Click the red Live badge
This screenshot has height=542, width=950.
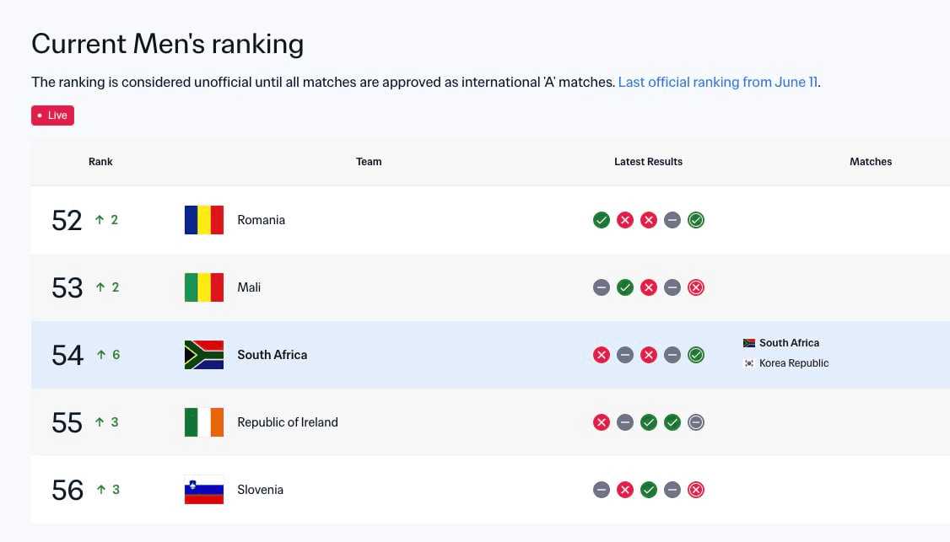pos(52,115)
